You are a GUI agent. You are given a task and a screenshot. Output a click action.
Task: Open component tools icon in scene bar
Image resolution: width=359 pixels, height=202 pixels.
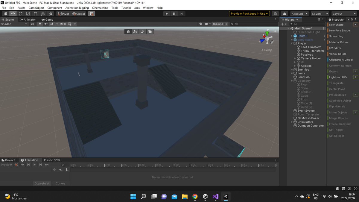(201, 24)
